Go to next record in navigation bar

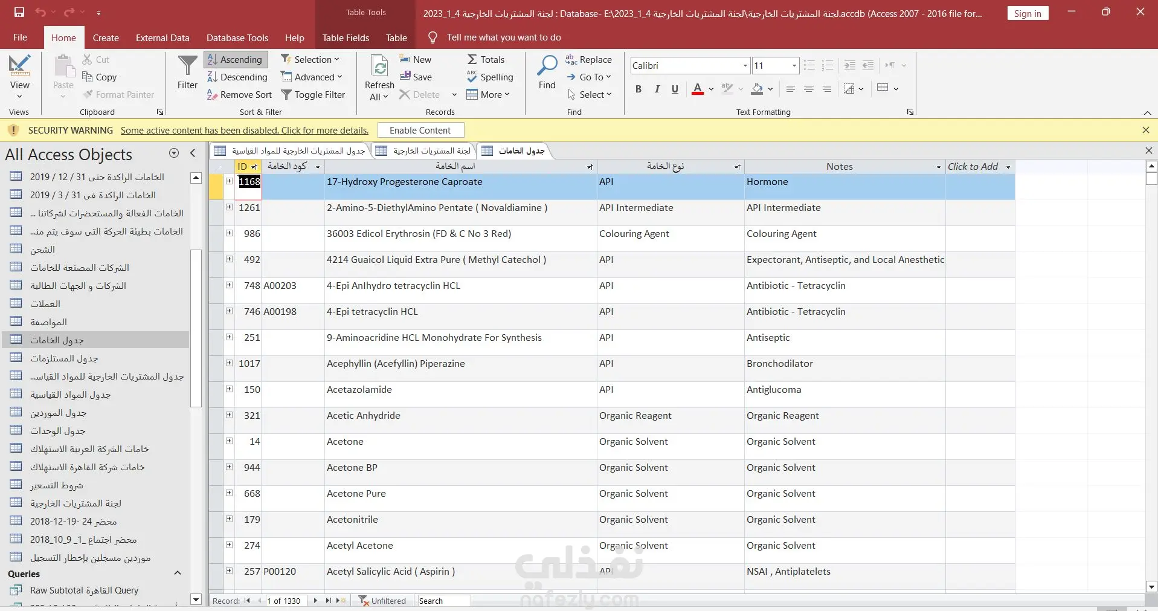pos(315,601)
